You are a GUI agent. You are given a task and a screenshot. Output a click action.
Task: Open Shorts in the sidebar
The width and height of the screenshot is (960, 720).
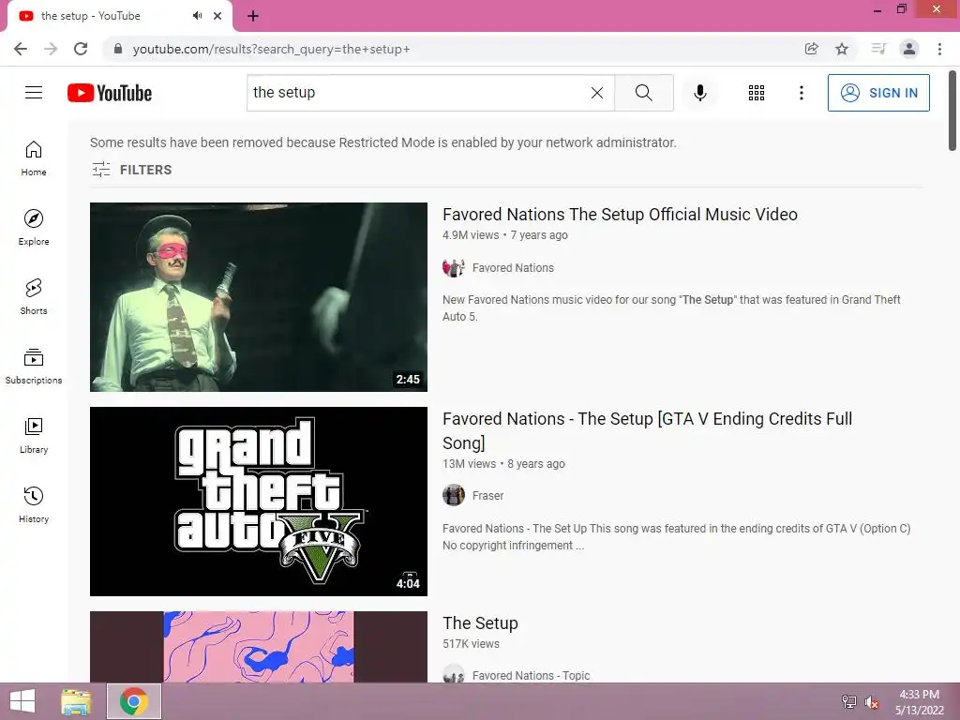point(34,297)
